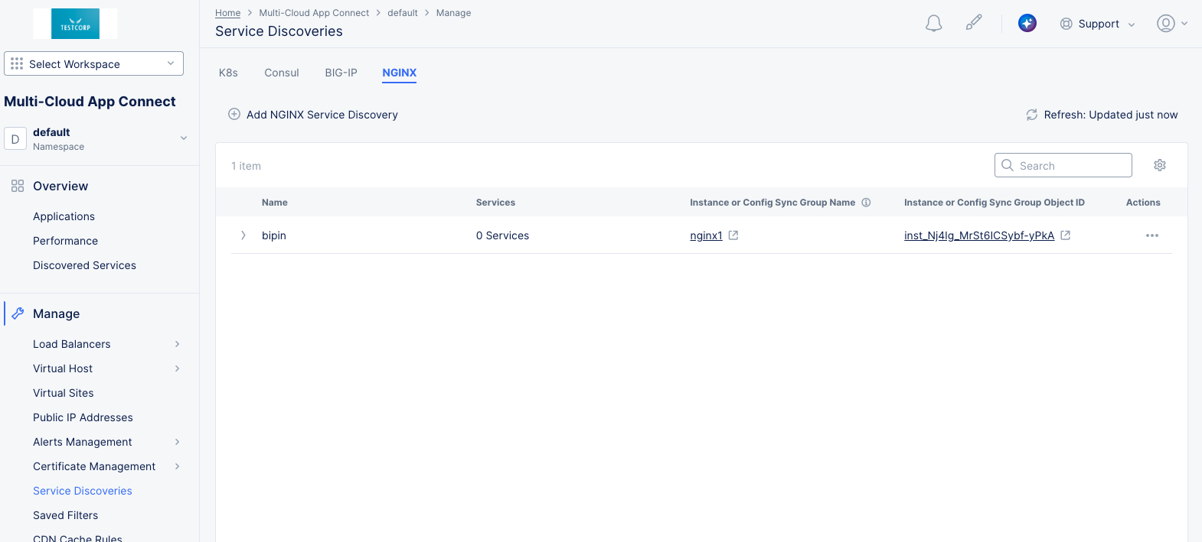Open Discovered Services in sidebar
The width and height of the screenshot is (1202, 542).
(85, 265)
